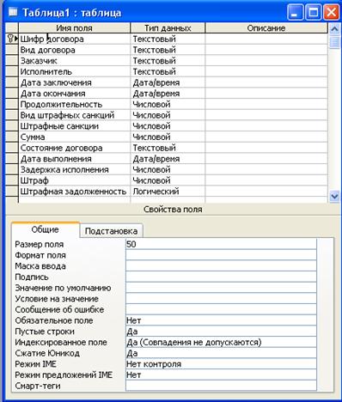342x402 pixels.
Task: Select the Заказчик field name cell
Action: [74, 61]
